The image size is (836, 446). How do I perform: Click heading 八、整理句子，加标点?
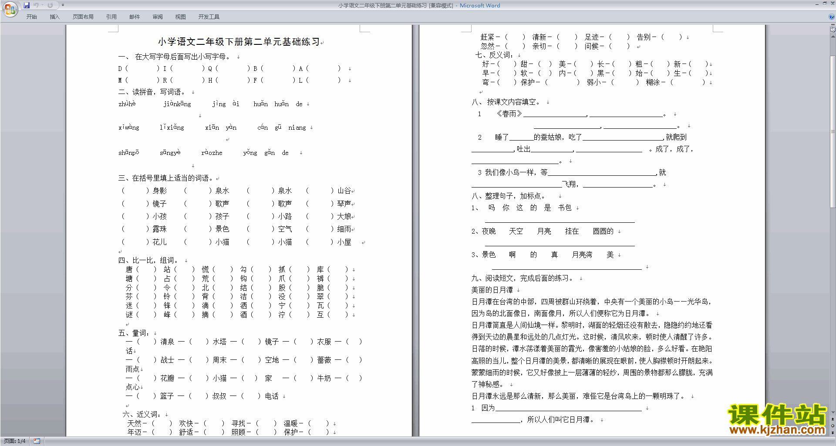[508, 196]
